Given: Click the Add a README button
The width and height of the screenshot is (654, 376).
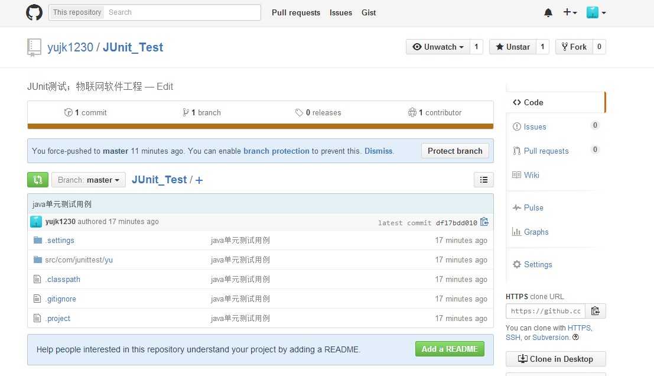Looking at the screenshot, I should tap(450, 349).
